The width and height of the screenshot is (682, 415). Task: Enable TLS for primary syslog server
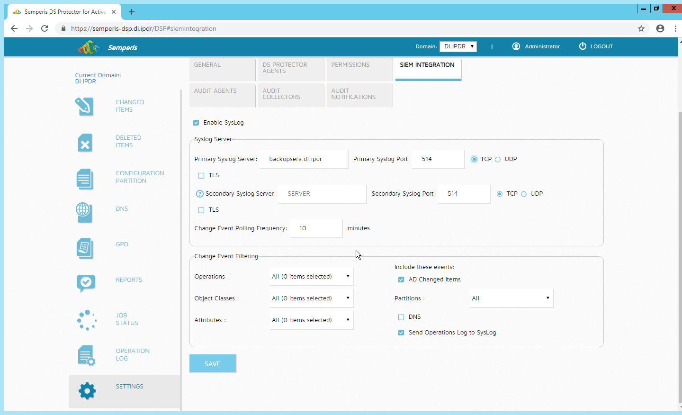point(201,176)
